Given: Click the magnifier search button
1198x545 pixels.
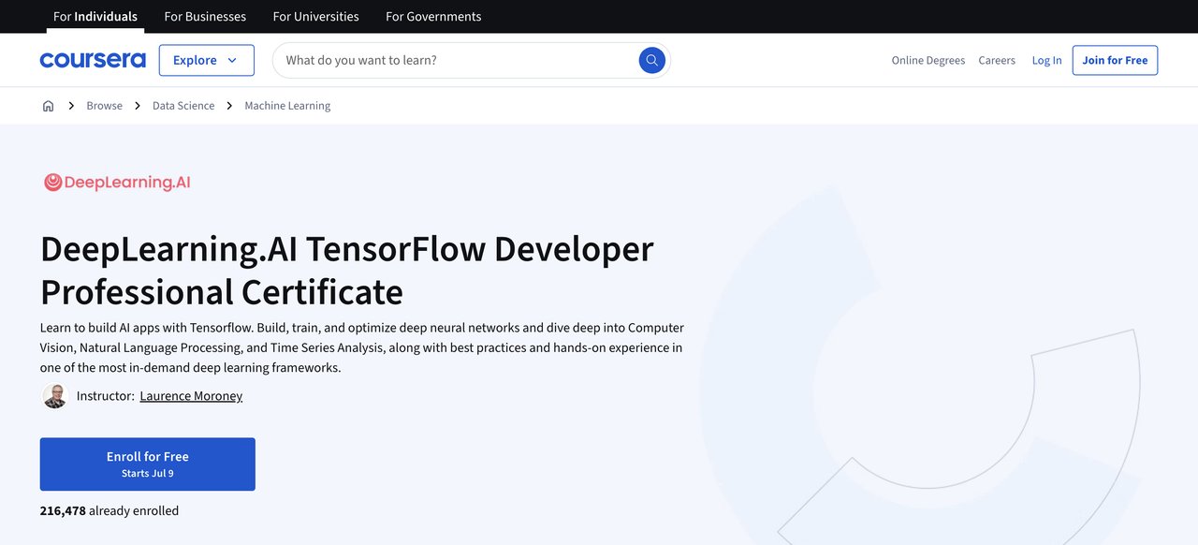Looking at the screenshot, I should coord(651,60).
